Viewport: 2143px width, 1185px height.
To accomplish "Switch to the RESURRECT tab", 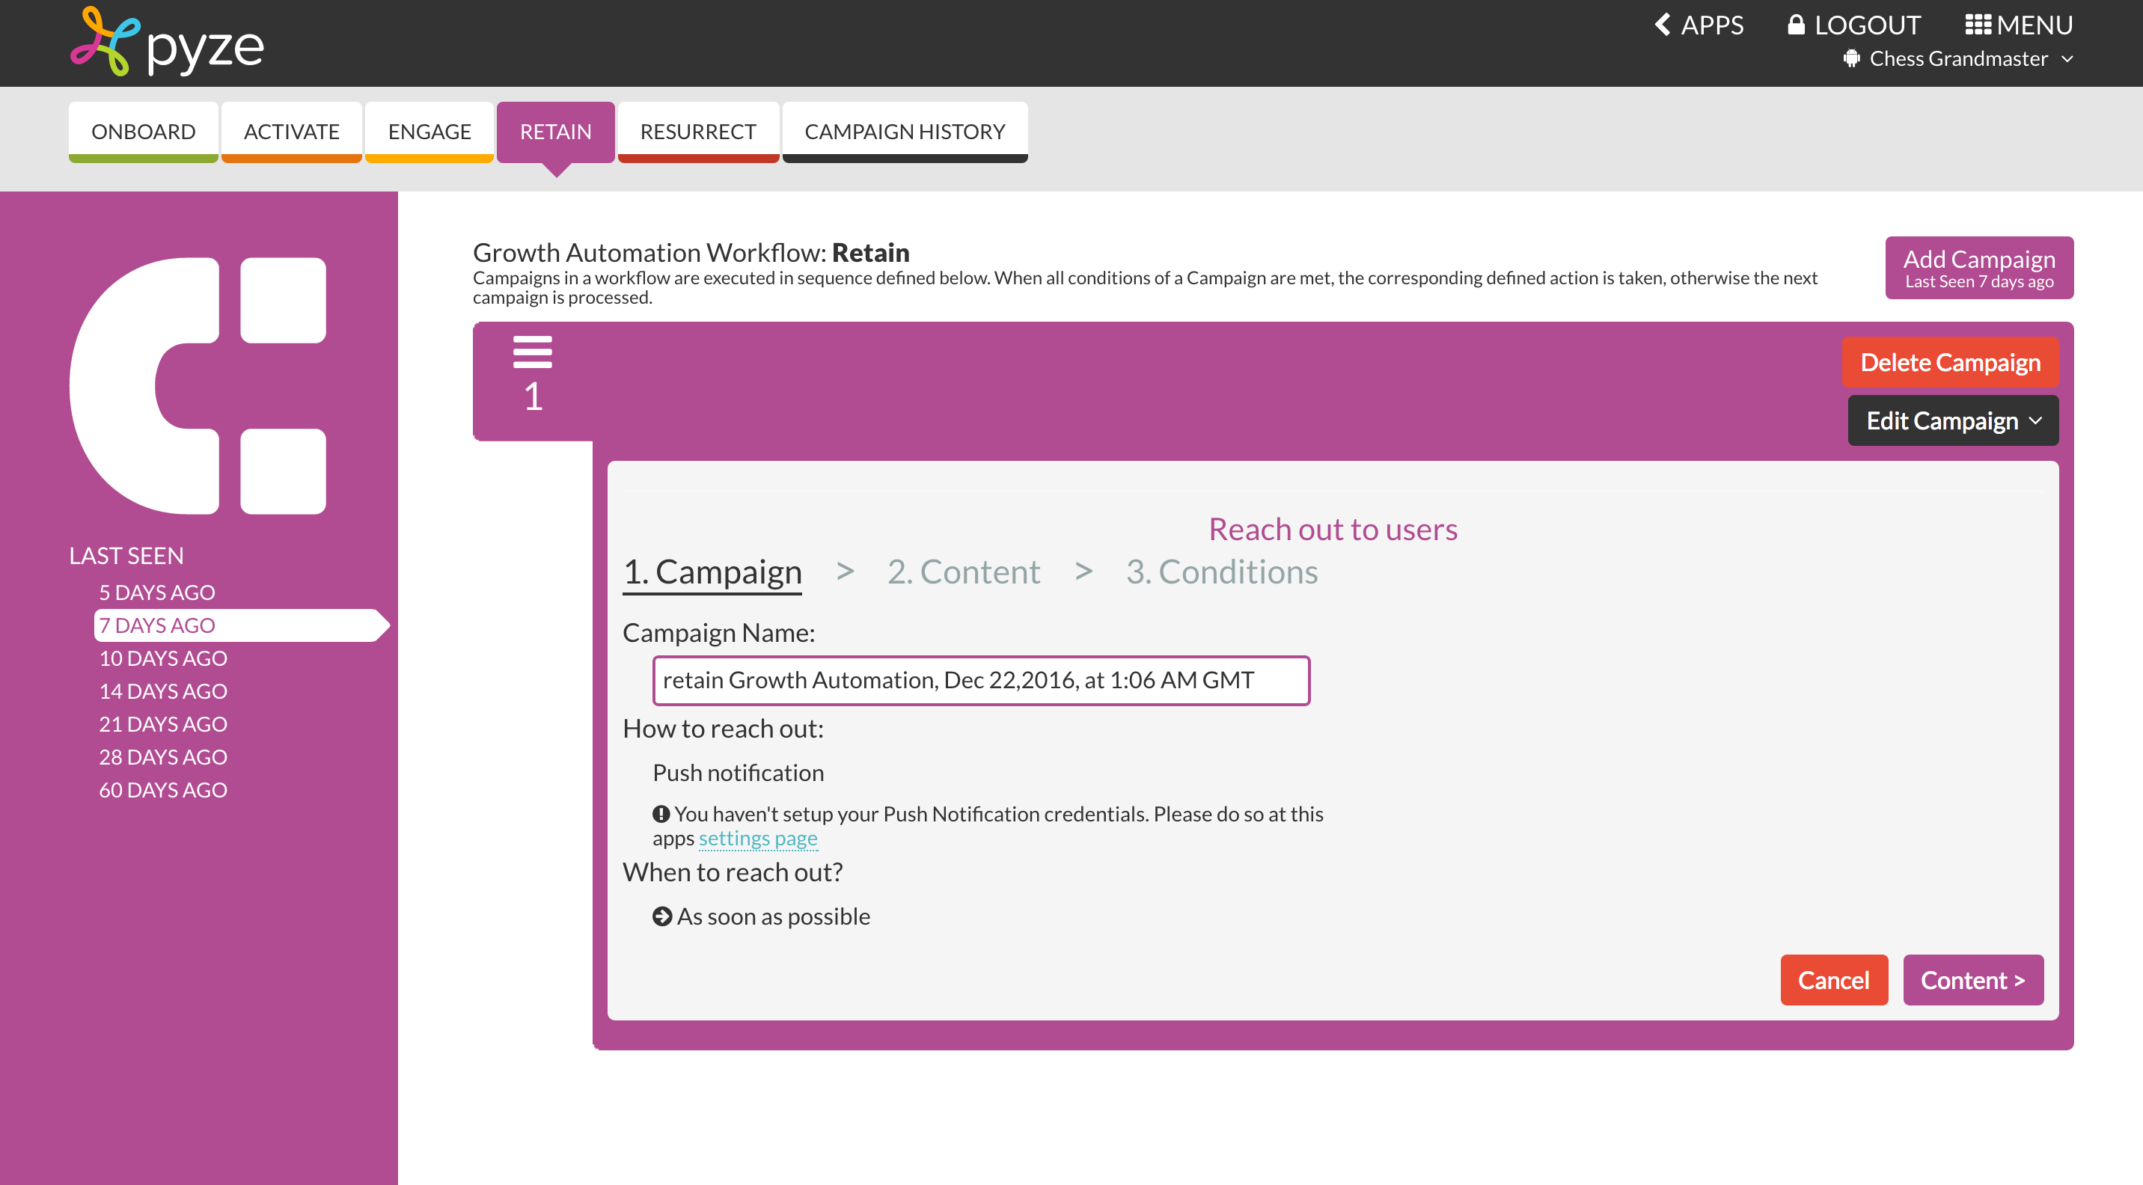I will click(x=697, y=132).
